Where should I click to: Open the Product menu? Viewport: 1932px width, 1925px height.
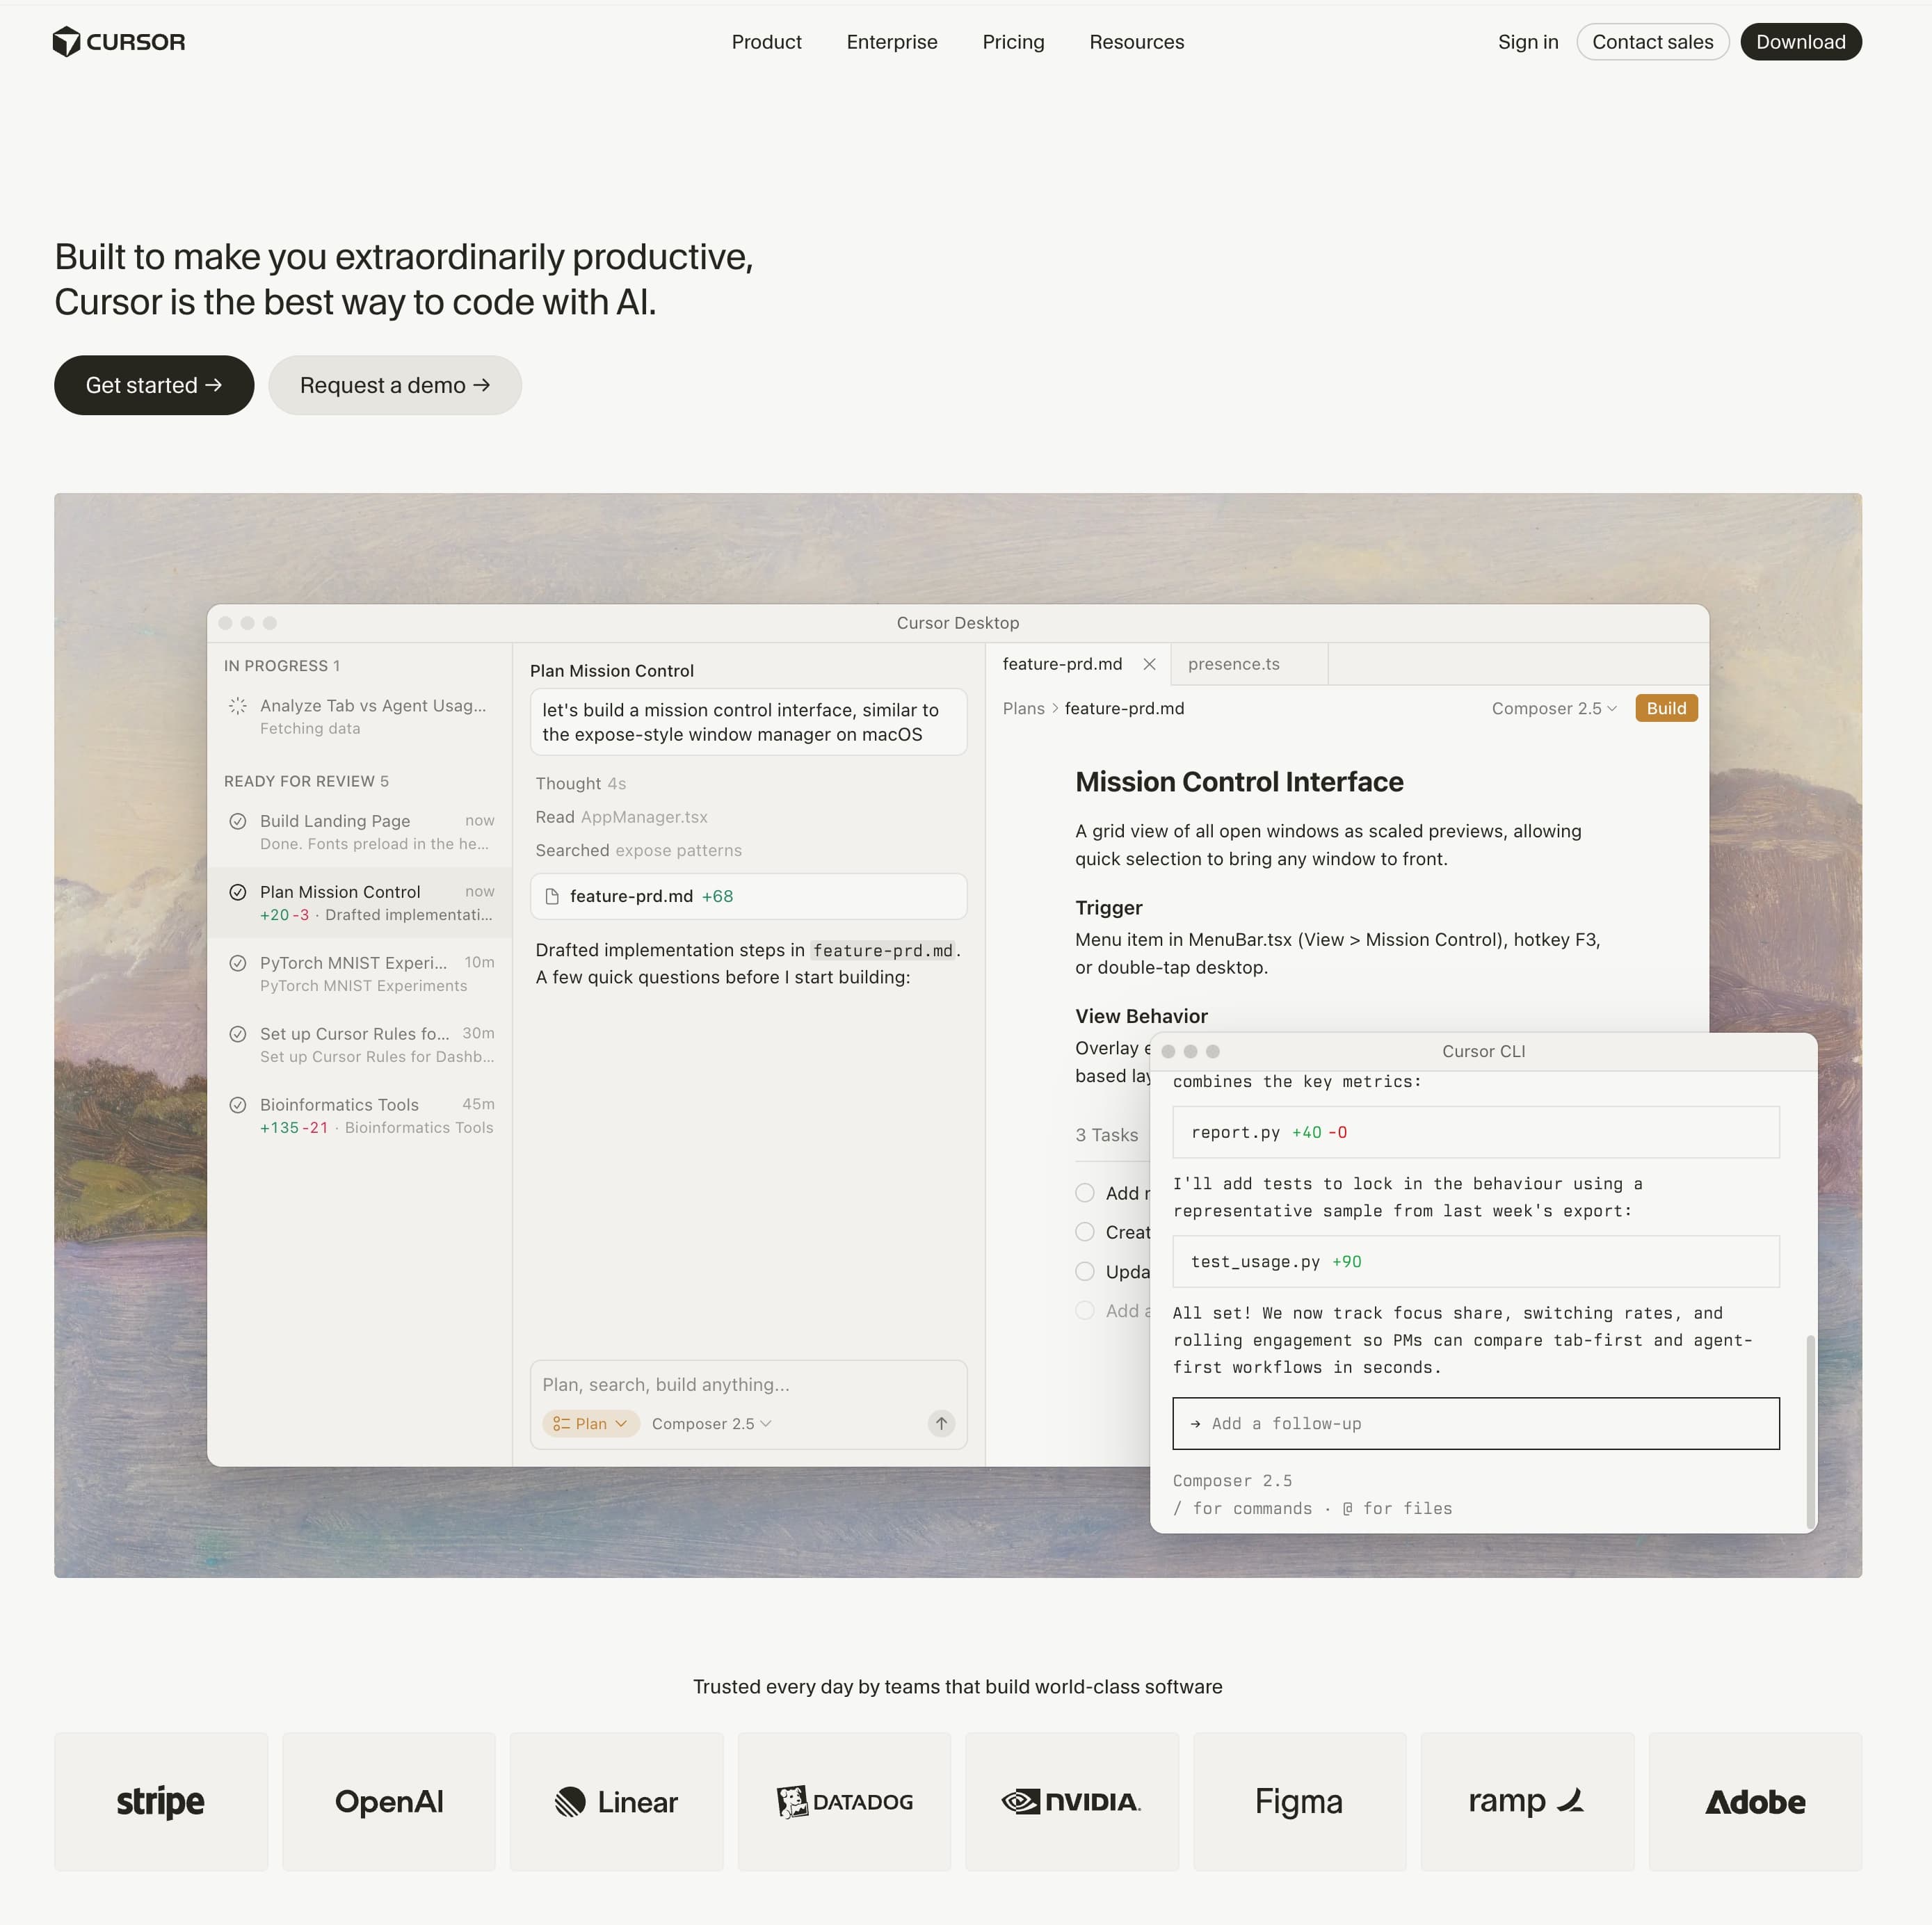[x=766, y=42]
